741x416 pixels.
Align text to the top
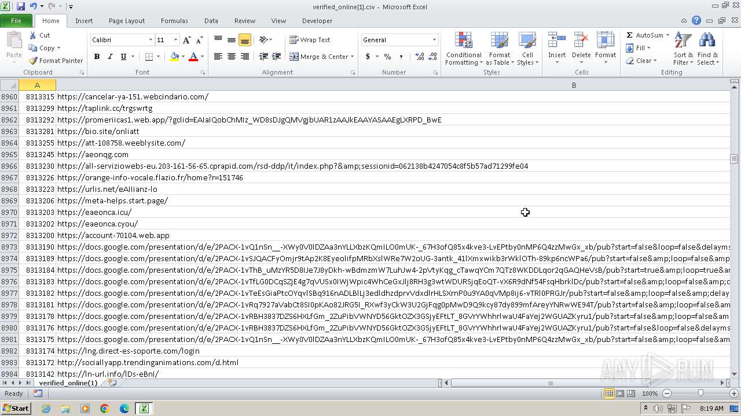[x=218, y=40]
